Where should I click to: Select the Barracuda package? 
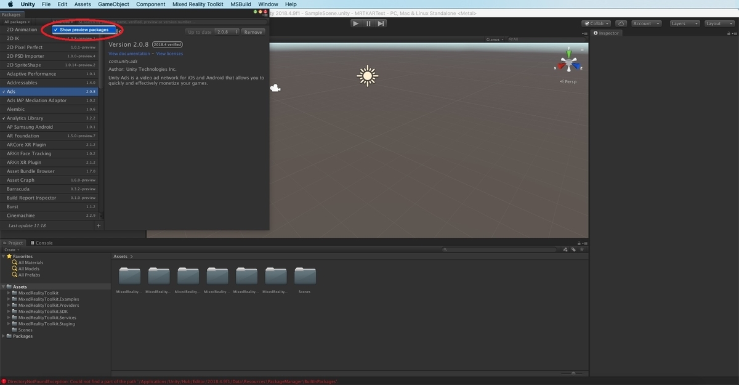[x=49, y=189]
